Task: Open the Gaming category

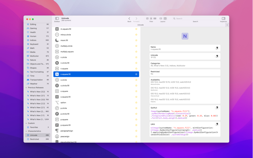Action: pos(38,28)
